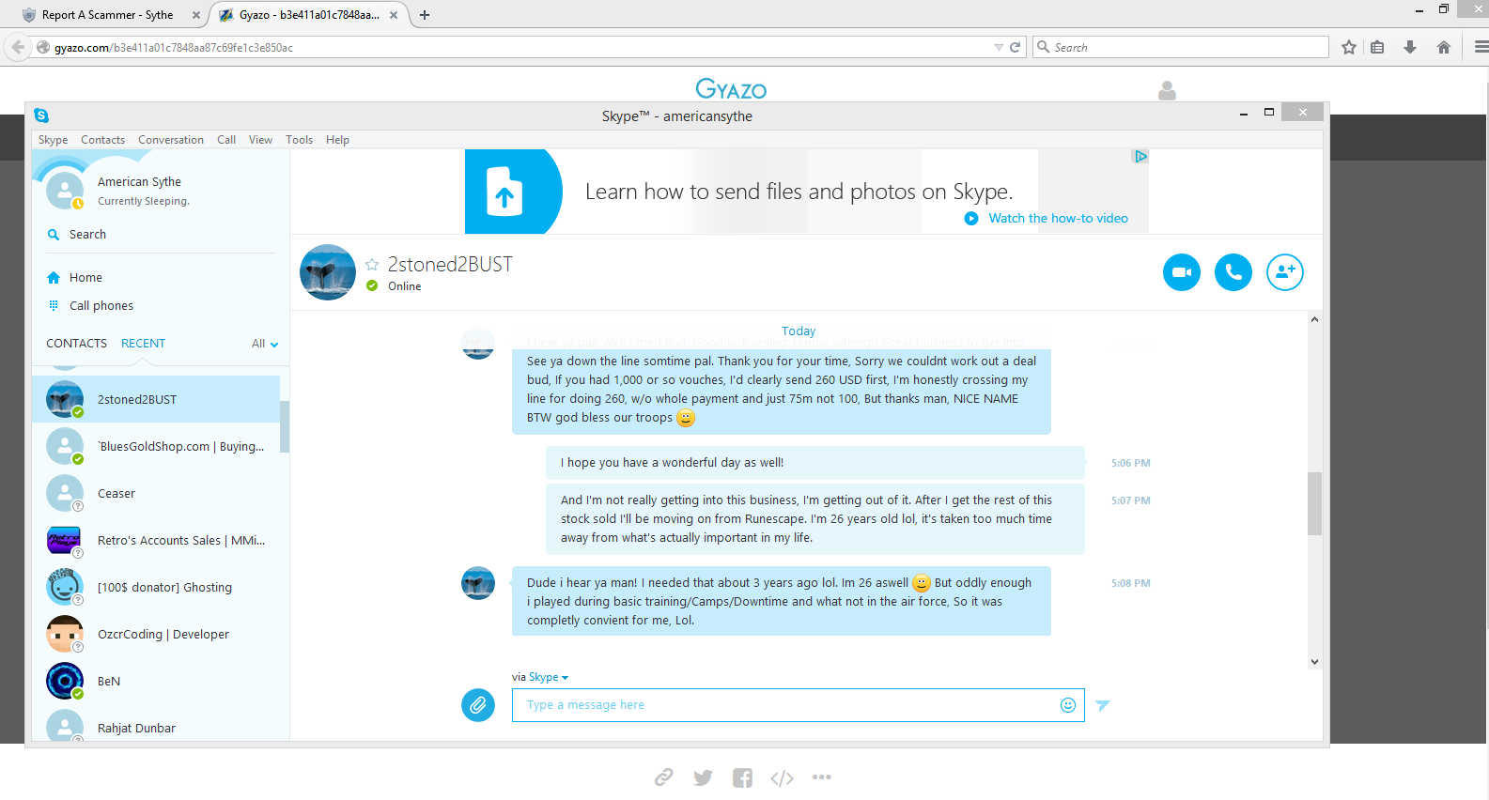Open the browser hamburger menu
The height and width of the screenshot is (800, 1489).
(x=1481, y=47)
